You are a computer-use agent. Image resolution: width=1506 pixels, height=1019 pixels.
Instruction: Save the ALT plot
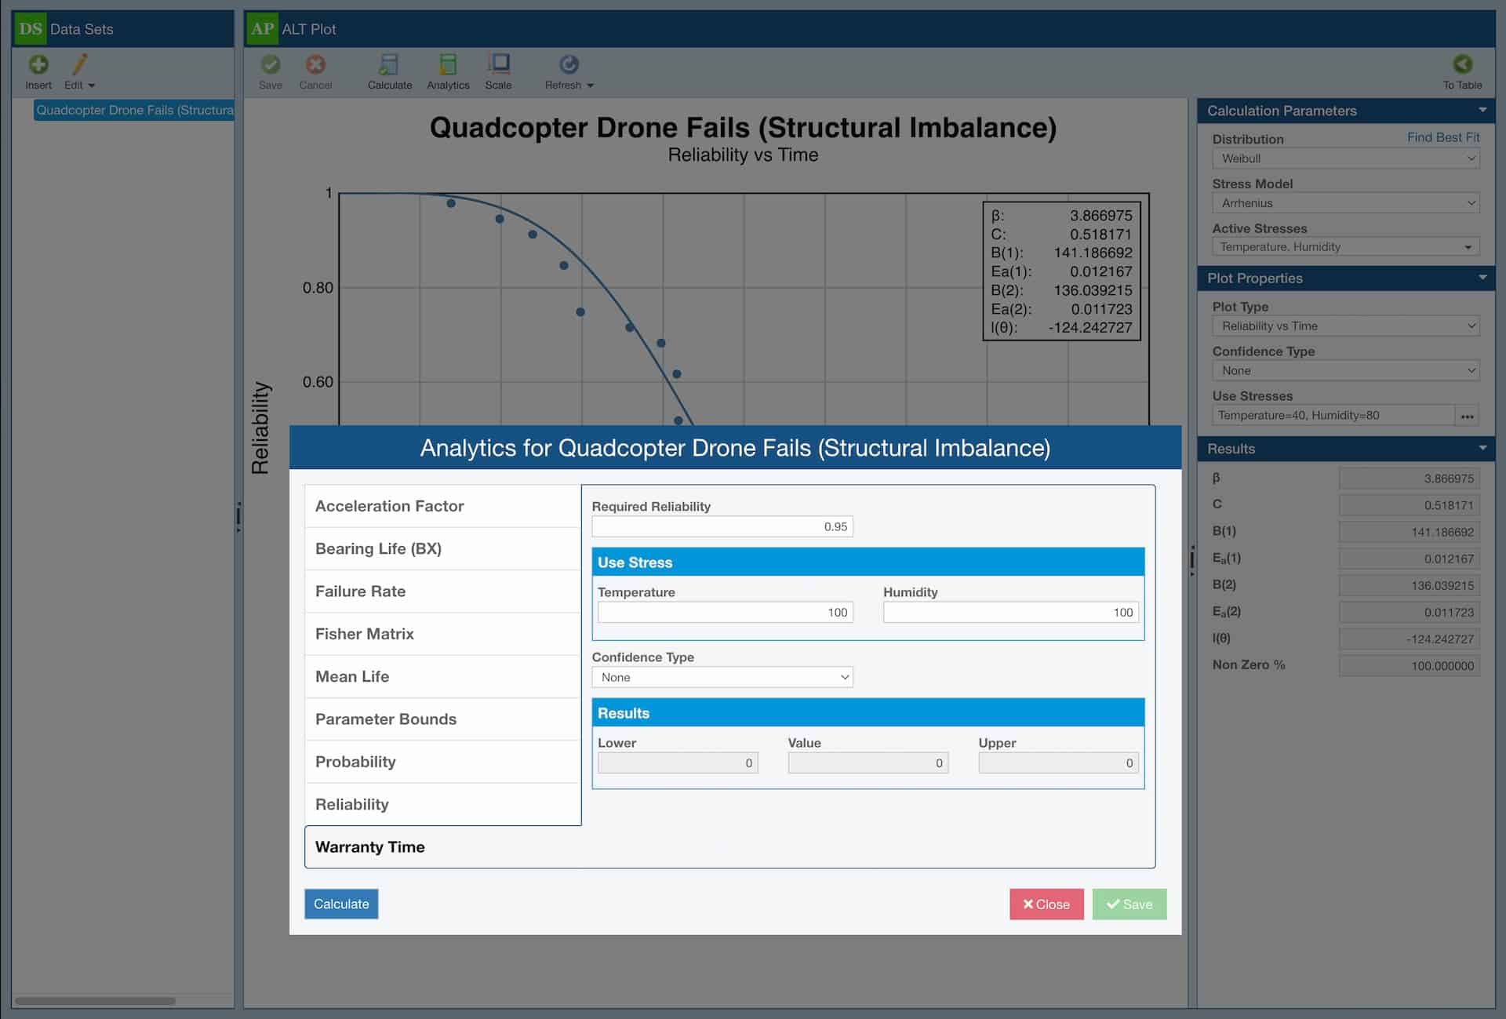tap(270, 71)
